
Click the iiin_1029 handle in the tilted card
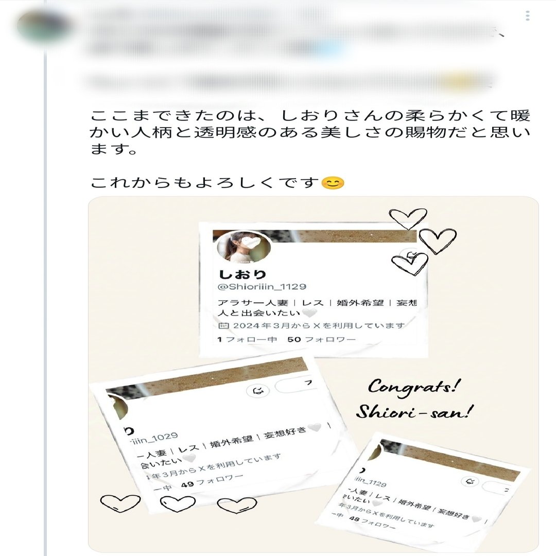pos(154,439)
